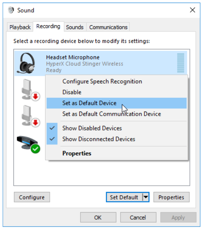The width and height of the screenshot is (203, 229).
Task: Click the 'Headset Microphone' device name
Action: click(73, 57)
